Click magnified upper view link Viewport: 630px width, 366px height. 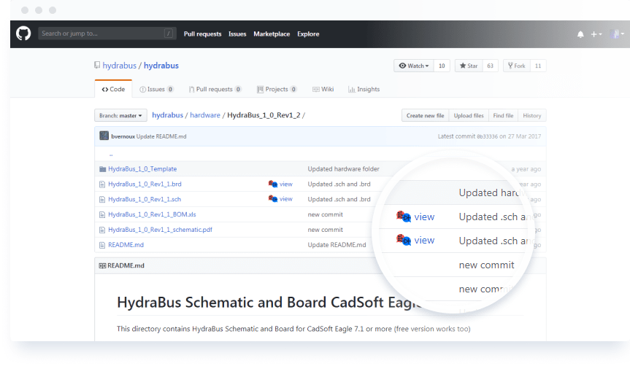(x=424, y=217)
